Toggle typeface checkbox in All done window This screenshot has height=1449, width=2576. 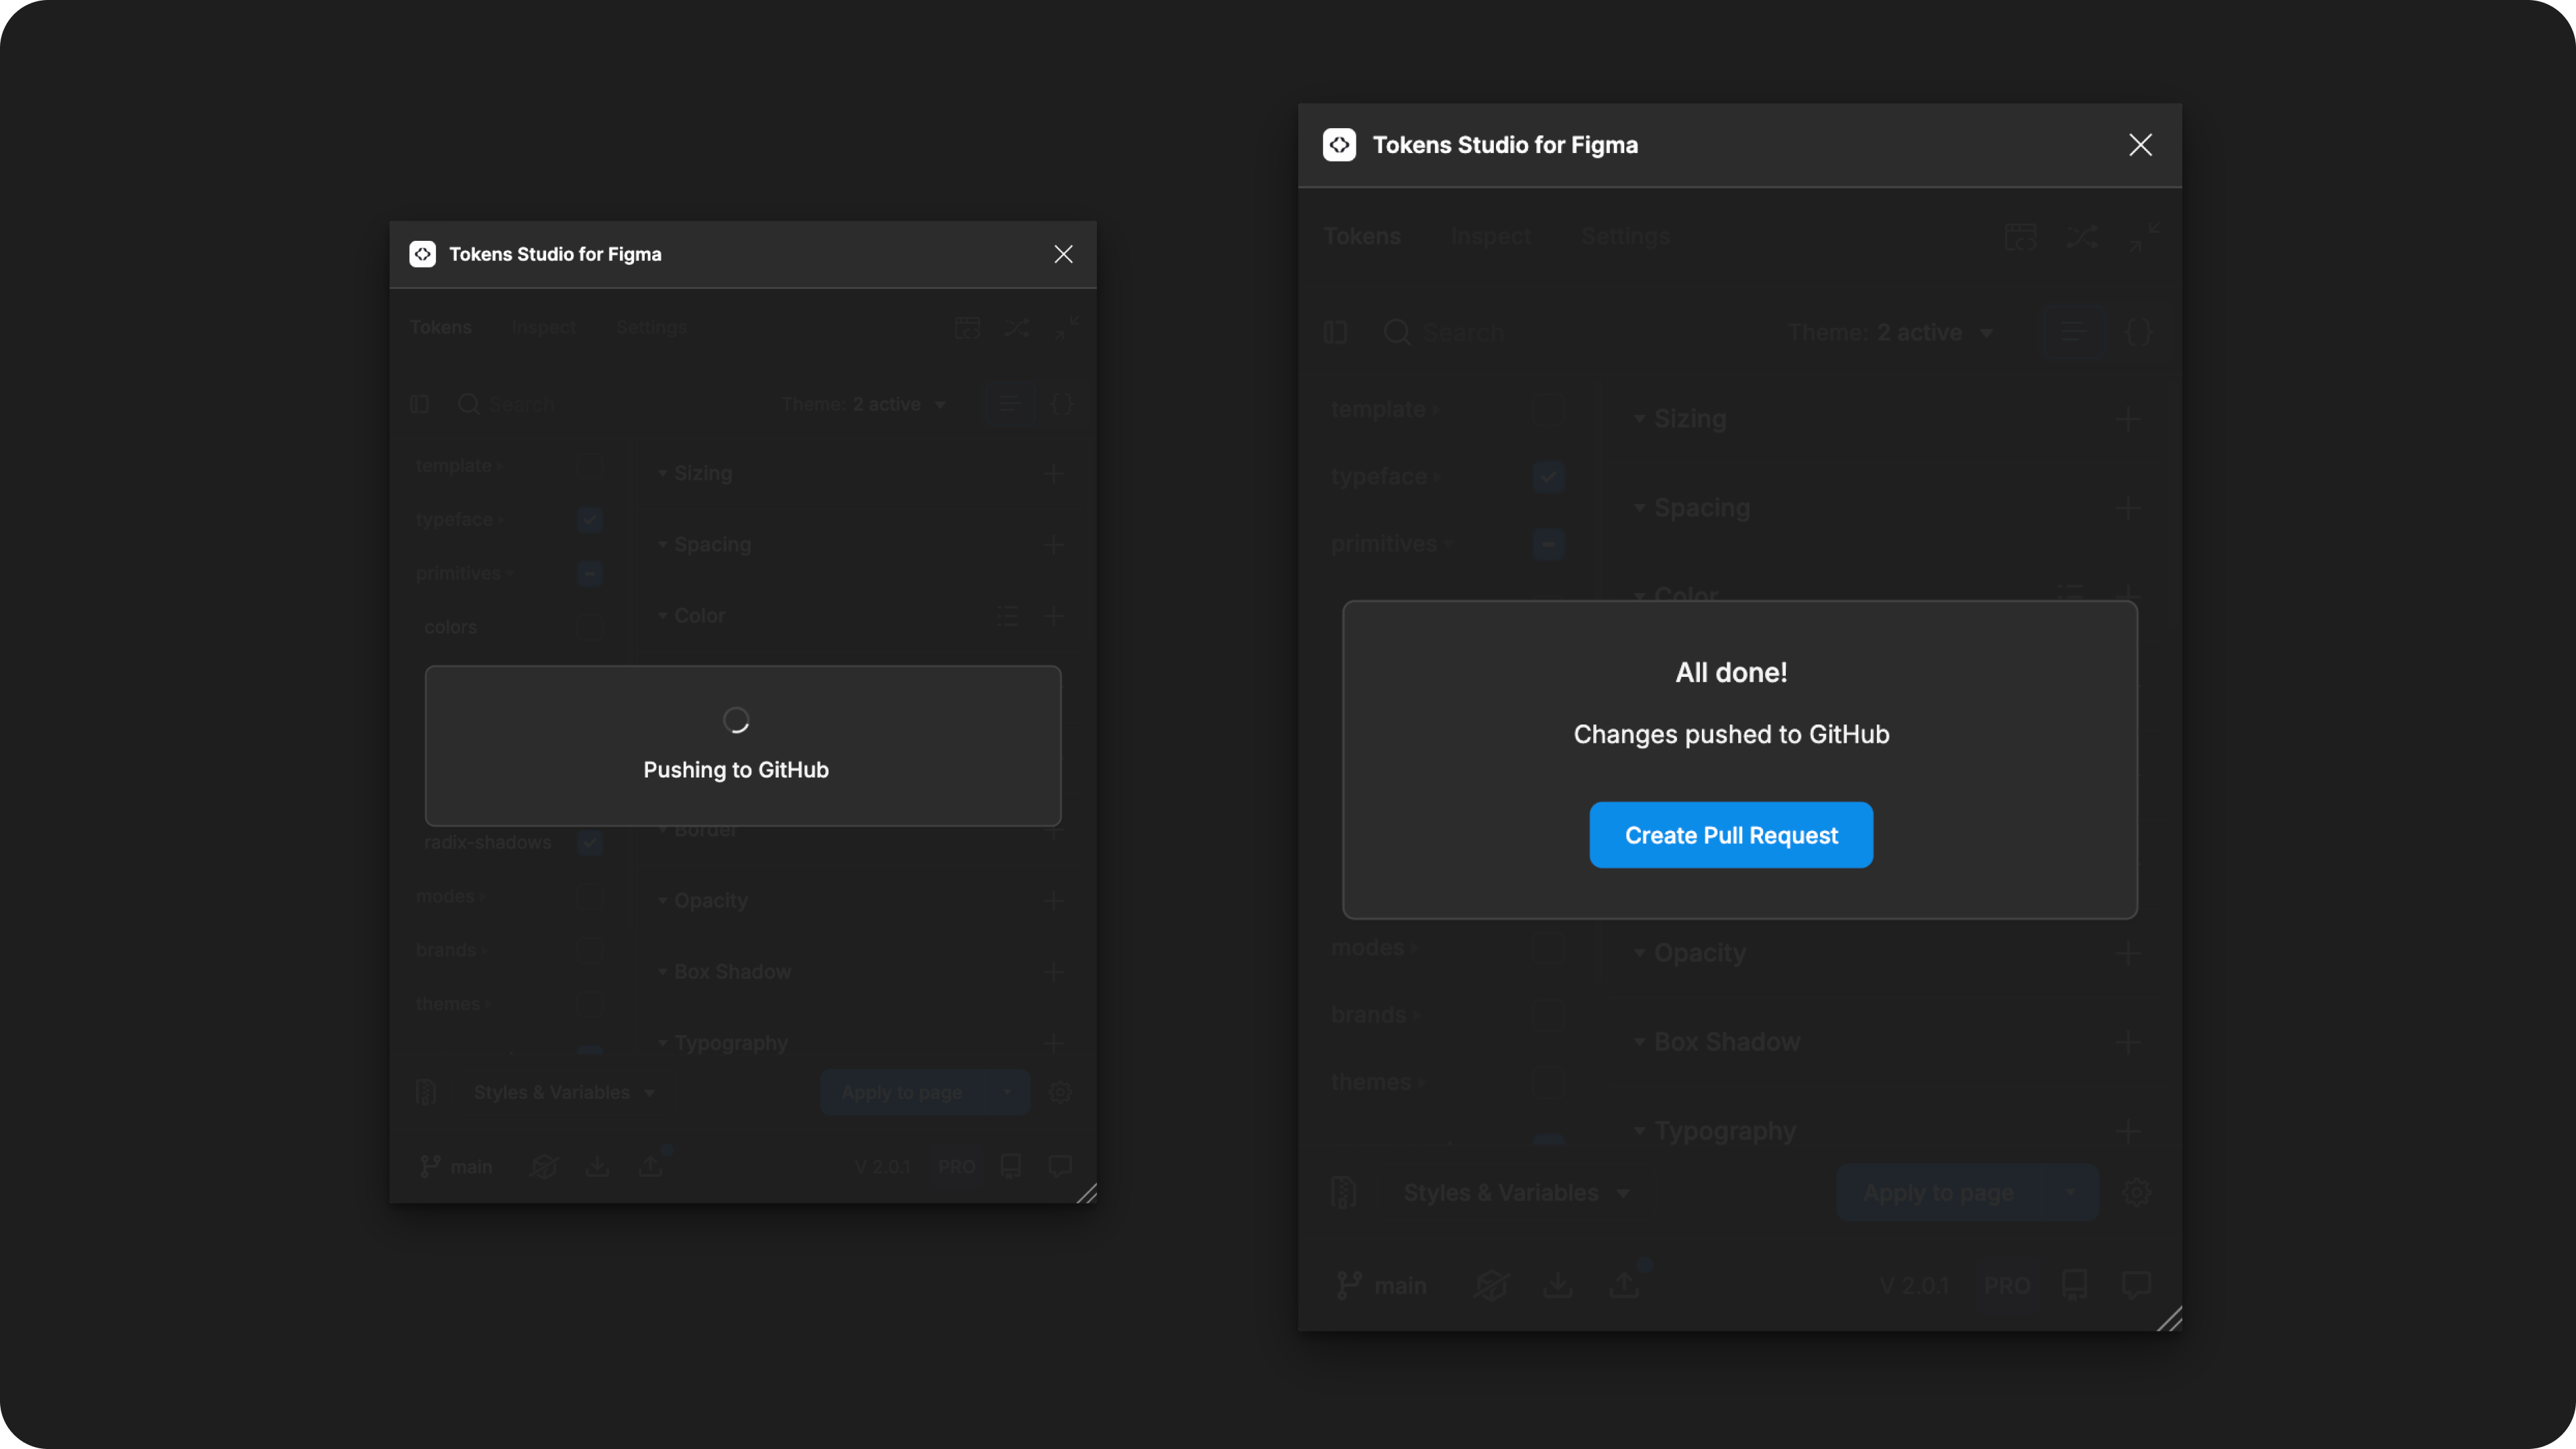coord(1548,476)
